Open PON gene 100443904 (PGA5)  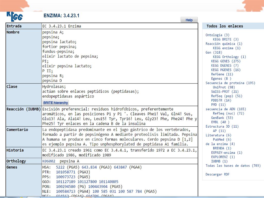98,187
